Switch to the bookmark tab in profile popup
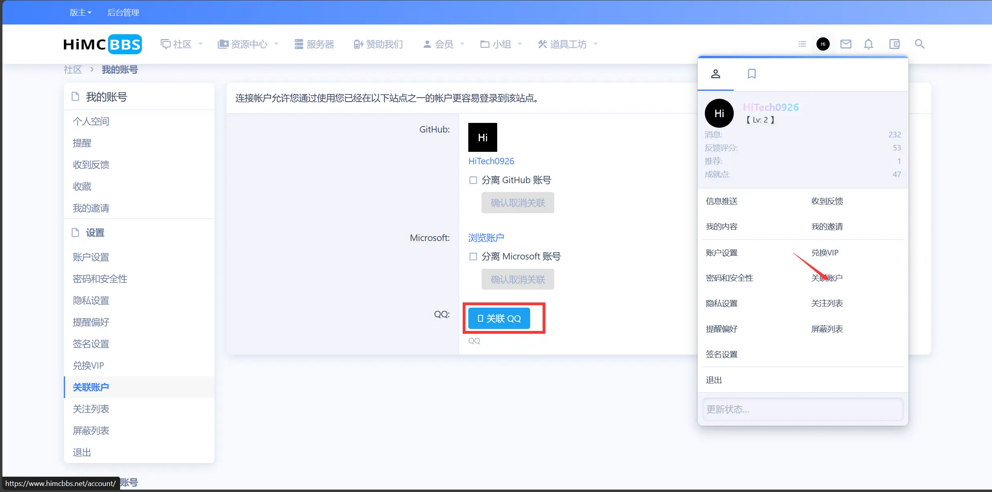Image resolution: width=992 pixels, height=492 pixels. pyautogui.click(x=751, y=73)
